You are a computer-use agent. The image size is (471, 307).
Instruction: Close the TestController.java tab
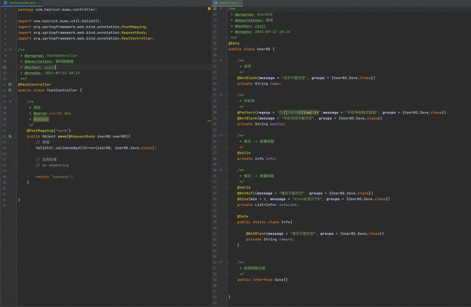pos(38,3)
